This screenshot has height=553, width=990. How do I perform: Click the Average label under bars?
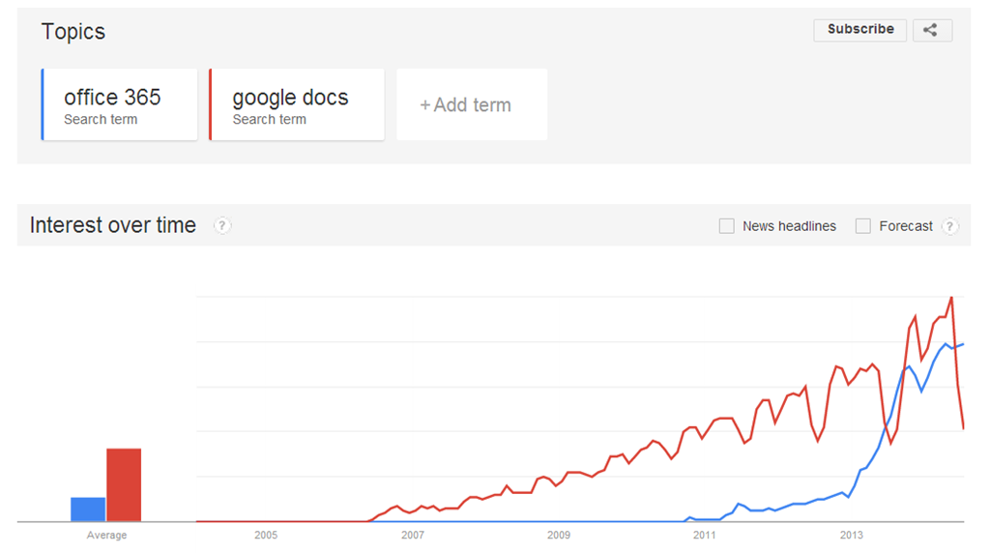(x=106, y=535)
